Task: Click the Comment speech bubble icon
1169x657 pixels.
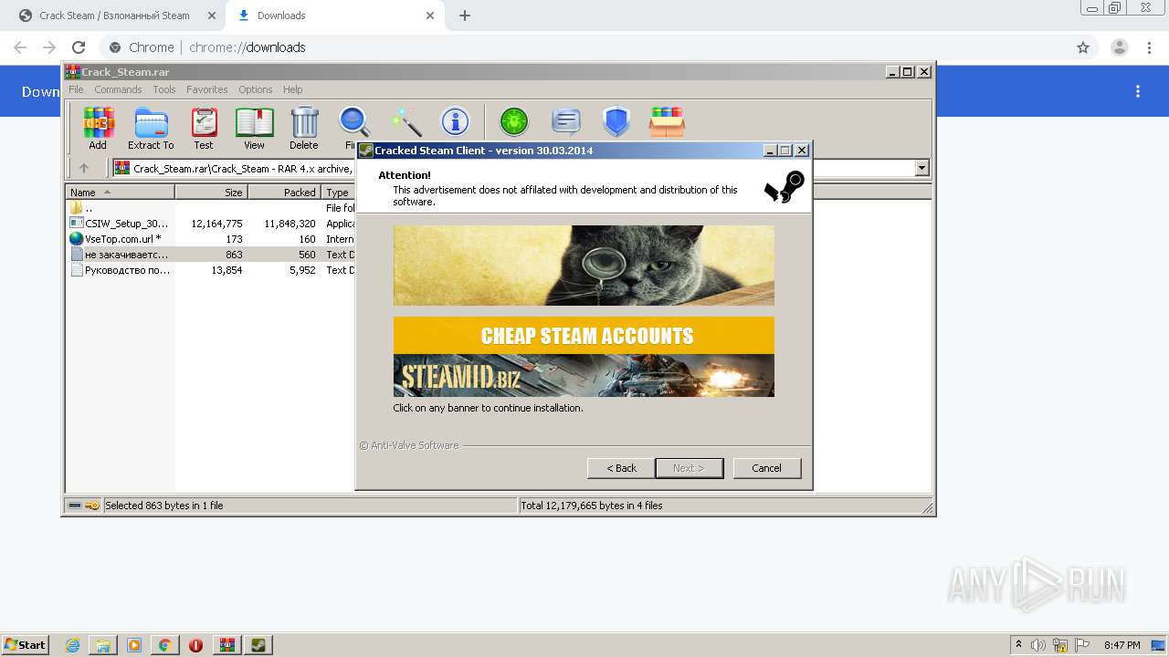Action: tap(566, 121)
